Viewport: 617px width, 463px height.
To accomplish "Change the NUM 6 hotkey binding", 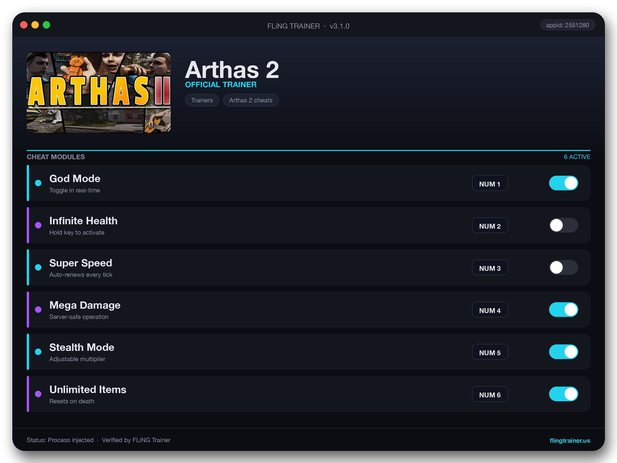I will [x=490, y=394].
